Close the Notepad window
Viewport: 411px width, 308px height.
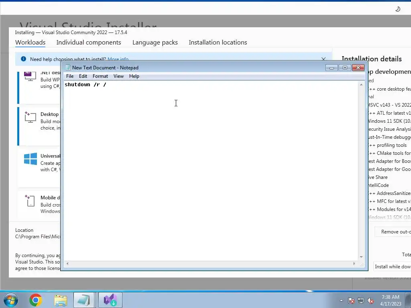pyautogui.click(x=358, y=68)
